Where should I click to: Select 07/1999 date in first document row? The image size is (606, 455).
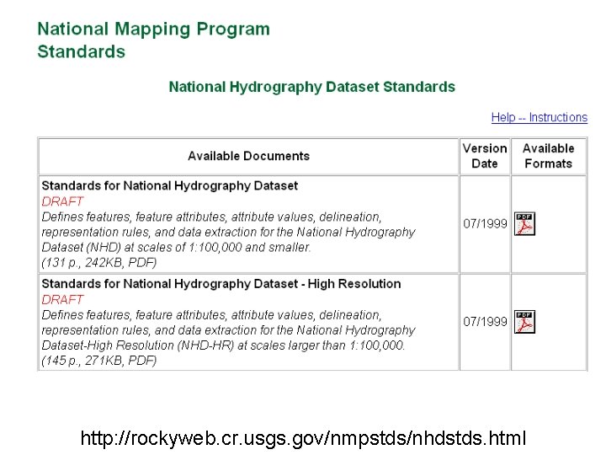click(x=485, y=223)
